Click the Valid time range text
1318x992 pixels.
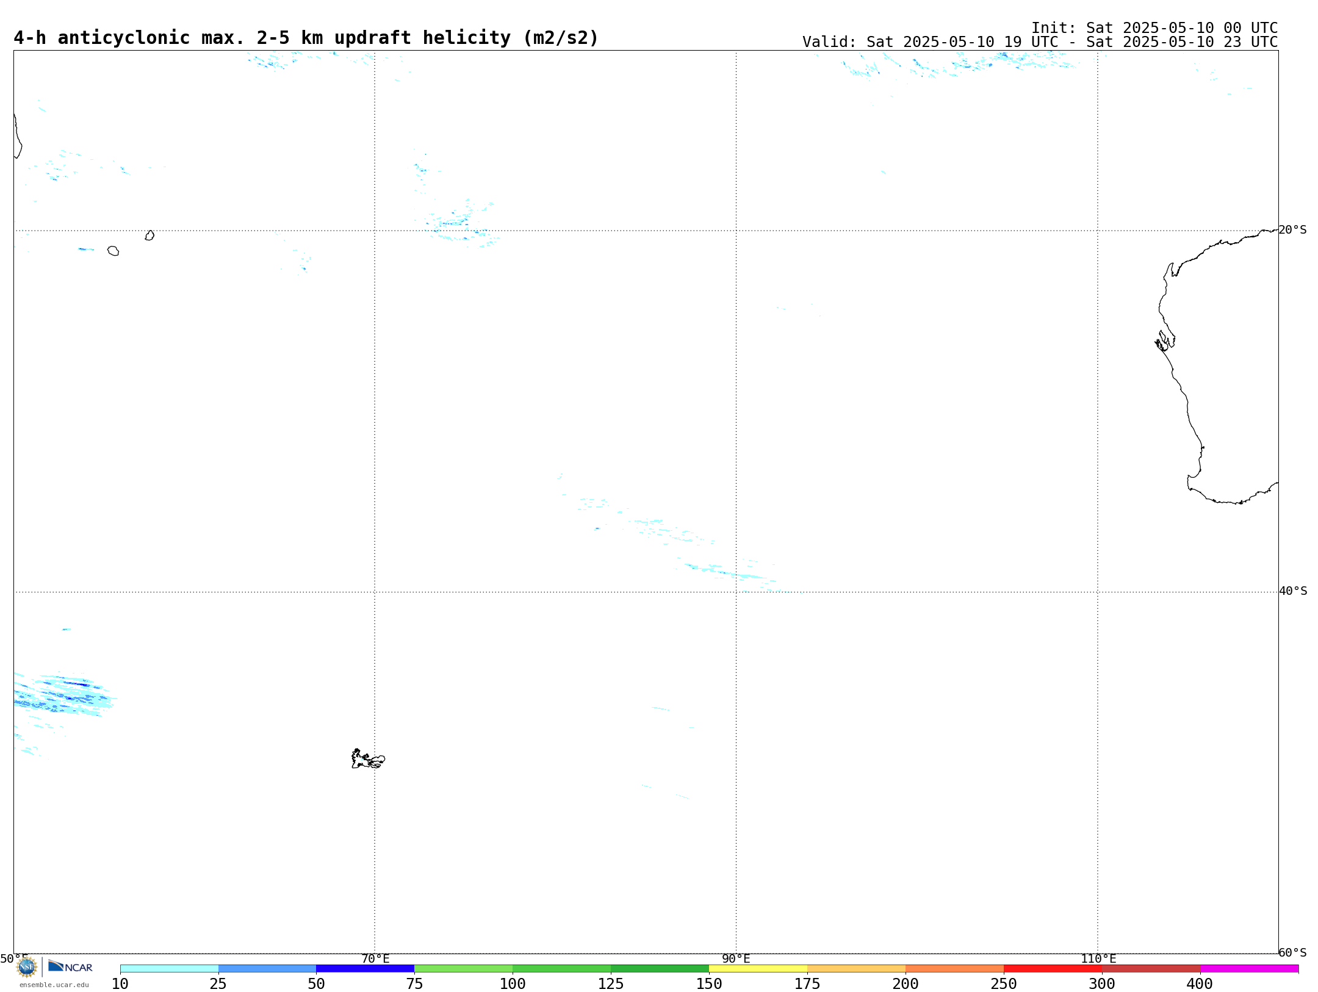[1040, 42]
